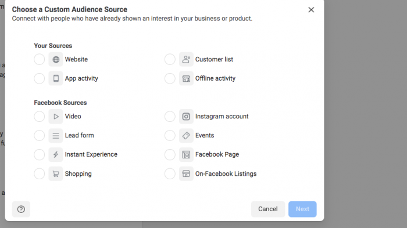Click the Lead form lines icon
This screenshot has width=407, height=228.
(56, 135)
